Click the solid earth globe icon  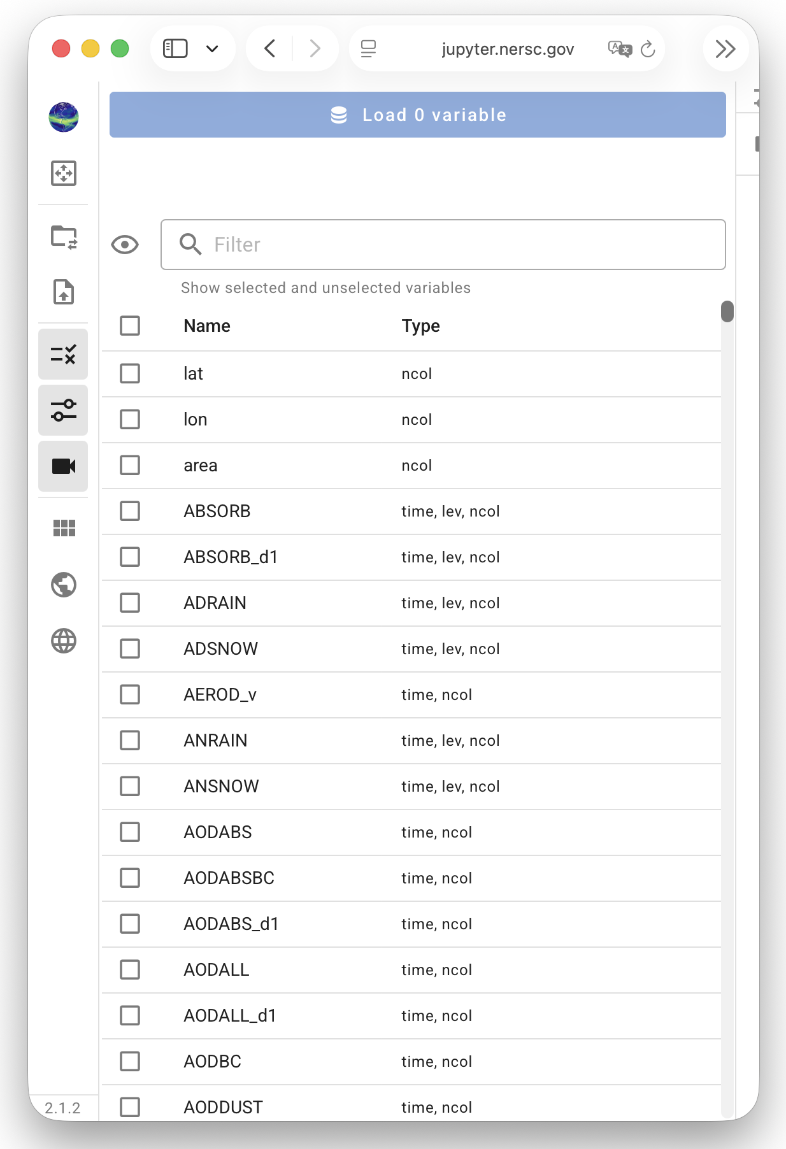click(x=64, y=585)
